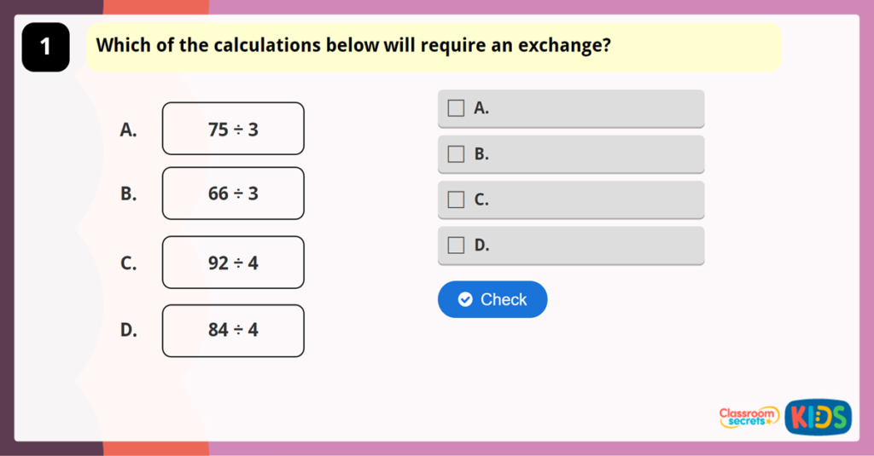The width and height of the screenshot is (874, 456).
Task: Click the black question number 1 badge
Action: pos(45,48)
